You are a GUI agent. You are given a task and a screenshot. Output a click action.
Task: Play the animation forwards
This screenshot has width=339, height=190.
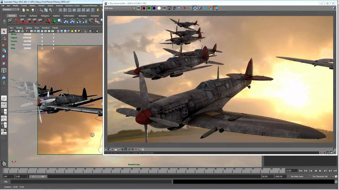click(320, 171)
